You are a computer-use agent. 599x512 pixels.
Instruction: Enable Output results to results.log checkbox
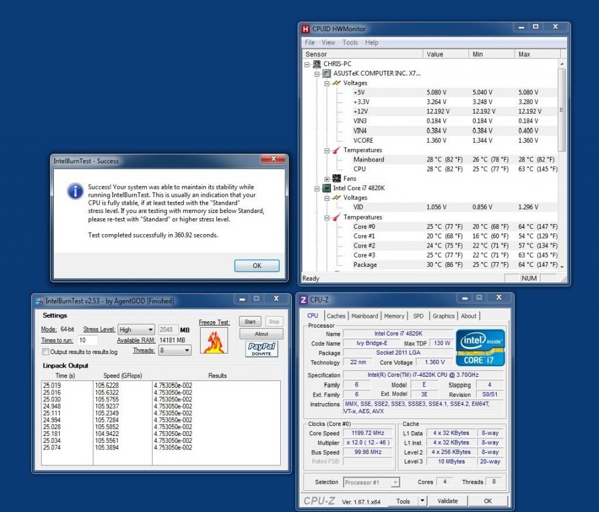click(x=46, y=352)
